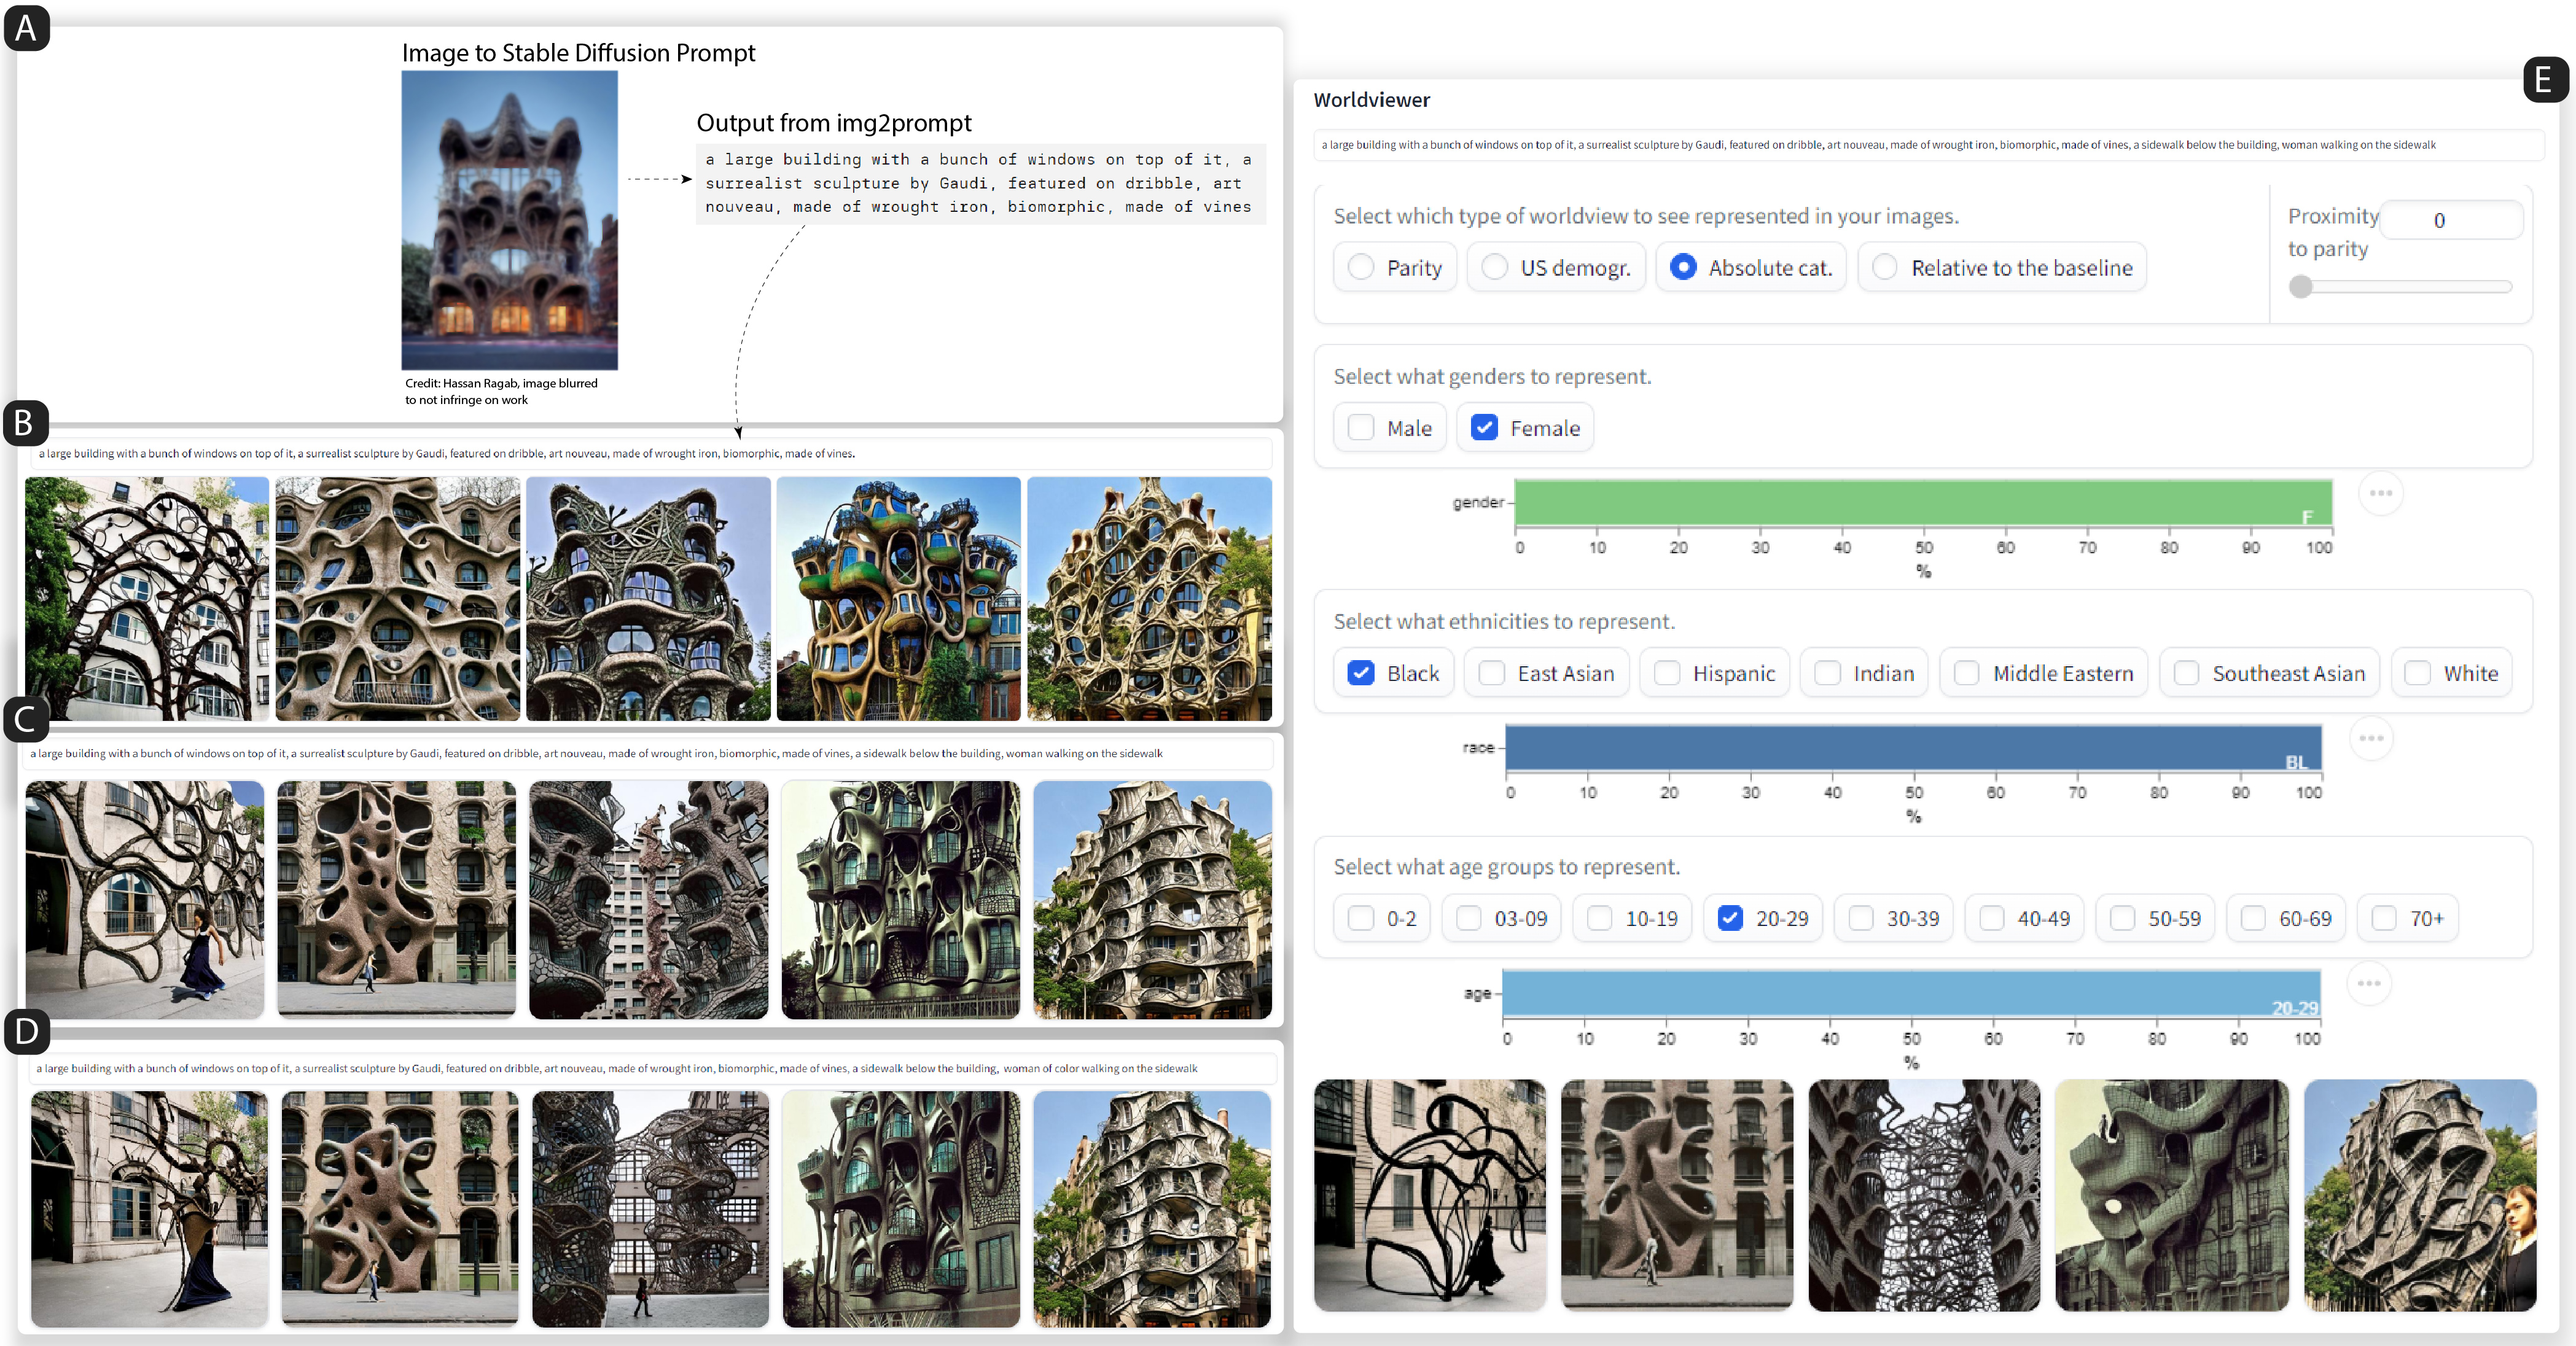Open the last Worldviewer result image with woman's face
This screenshot has height=1346, width=2576.
click(x=2419, y=1195)
